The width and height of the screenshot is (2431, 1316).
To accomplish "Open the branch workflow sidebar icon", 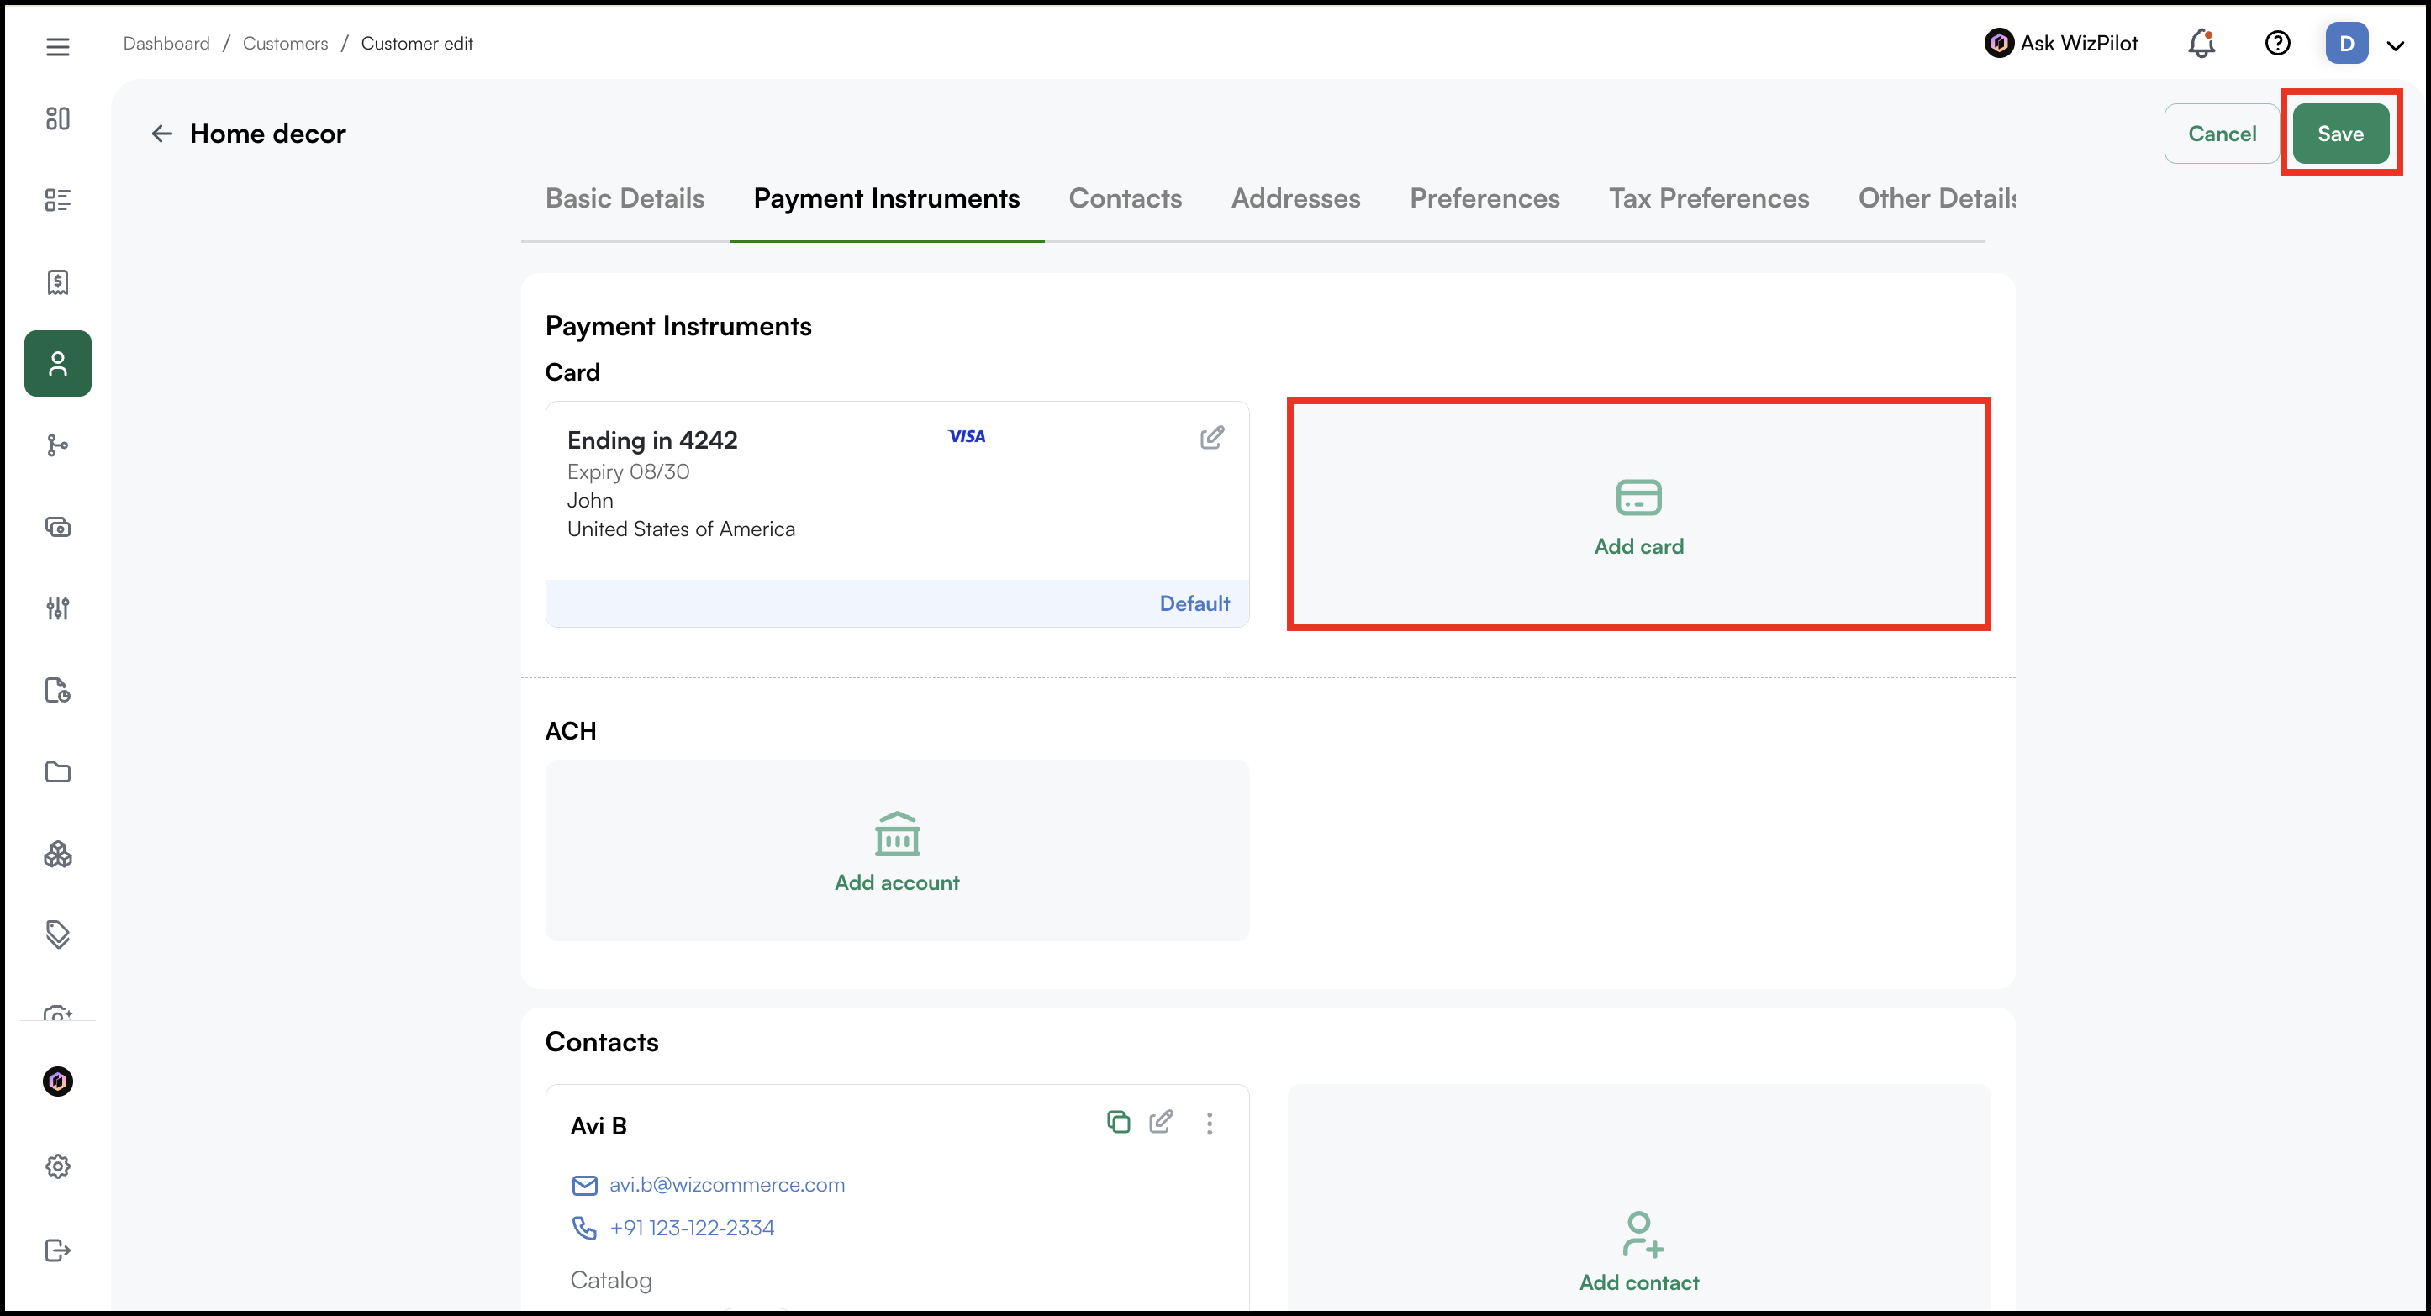I will (x=57, y=445).
